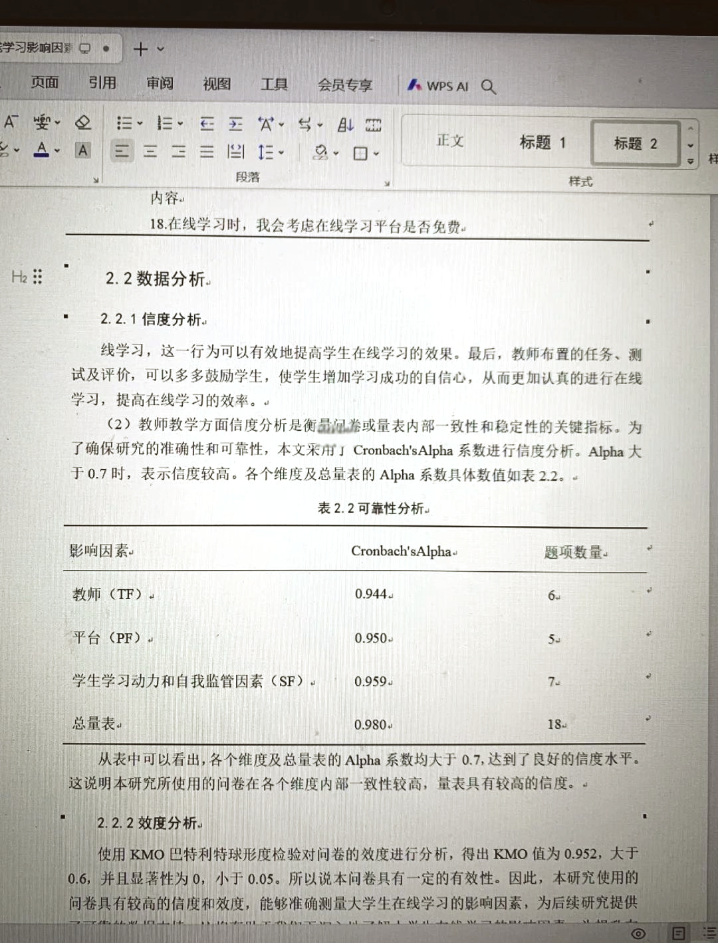This screenshot has height=943, width=718.
Task: Click the clear formatting eraser icon
Action: [x=82, y=122]
